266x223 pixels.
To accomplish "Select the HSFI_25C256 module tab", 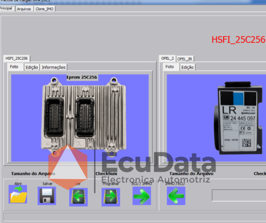I will [x=17, y=58].
